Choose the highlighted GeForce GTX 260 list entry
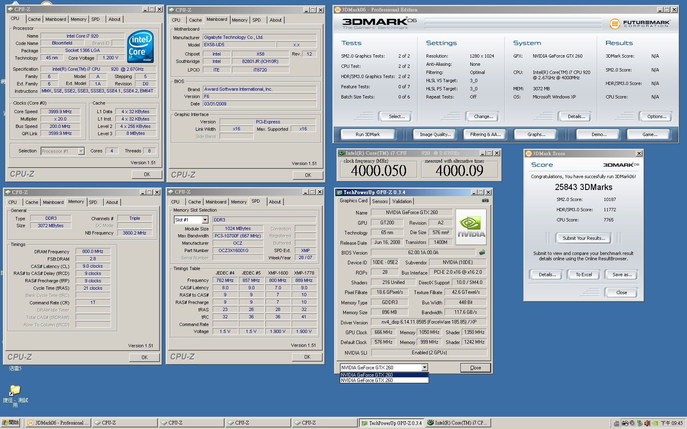This screenshot has height=429, width=687. coord(384,375)
